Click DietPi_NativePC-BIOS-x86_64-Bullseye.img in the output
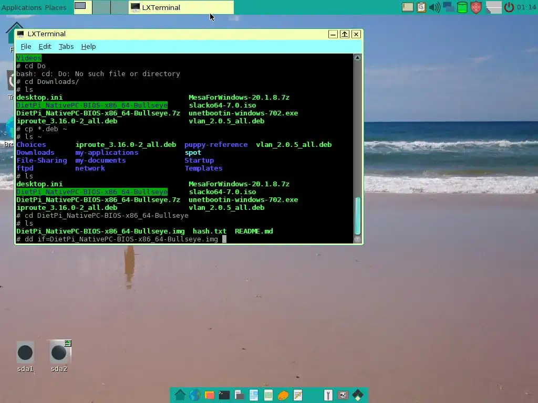Viewport: 538px width, 403px height. (x=100, y=231)
